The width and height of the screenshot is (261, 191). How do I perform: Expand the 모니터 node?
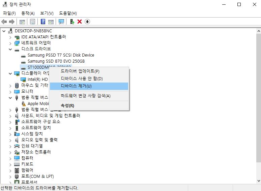[x=10, y=92]
